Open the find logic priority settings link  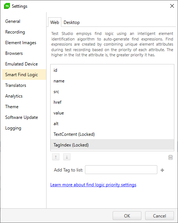point(93,185)
